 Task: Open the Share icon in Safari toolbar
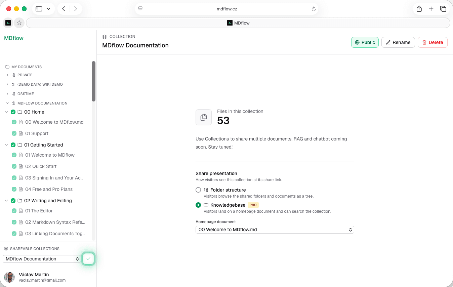point(419,9)
